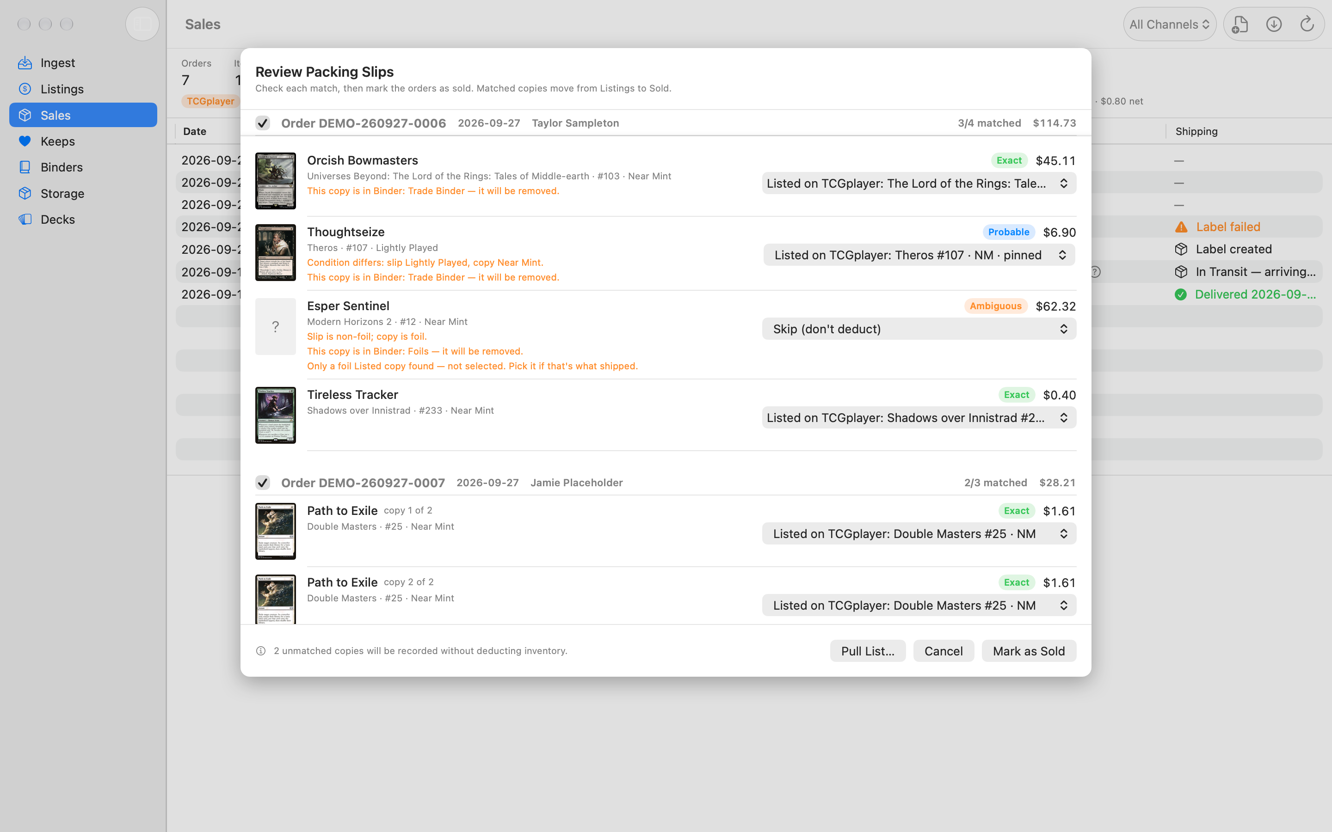Open Decks in the sidebar
The height and width of the screenshot is (832, 1332).
pos(83,219)
